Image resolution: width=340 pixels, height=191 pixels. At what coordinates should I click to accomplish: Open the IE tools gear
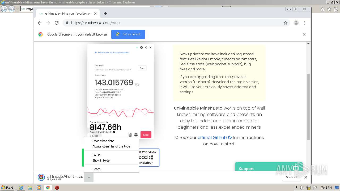coord(335,9)
